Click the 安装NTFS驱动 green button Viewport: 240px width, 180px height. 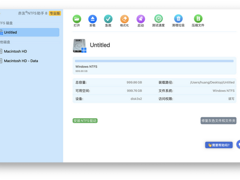85,120
